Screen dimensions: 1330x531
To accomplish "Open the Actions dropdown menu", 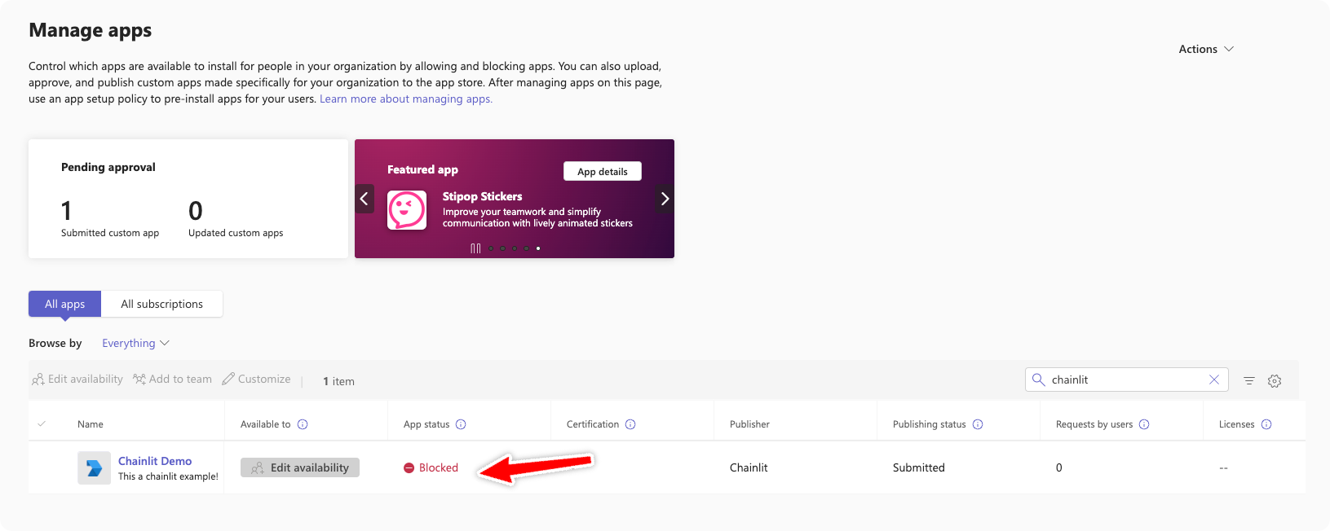I will click(x=1206, y=49).
